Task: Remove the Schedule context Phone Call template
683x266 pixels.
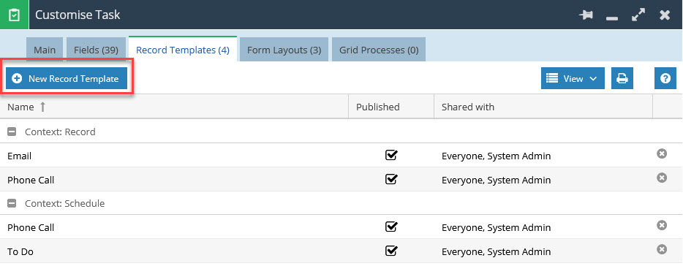Action: click(662, 225)
